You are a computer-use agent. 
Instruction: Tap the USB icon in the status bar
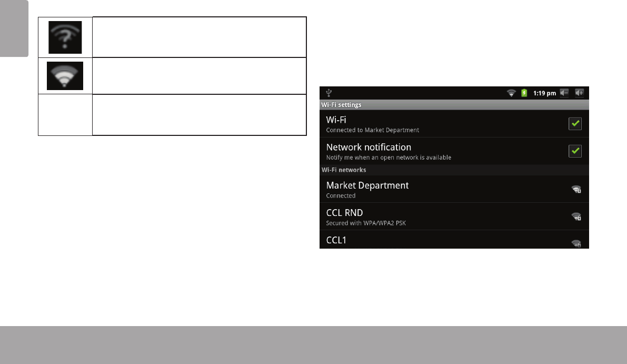329,93
